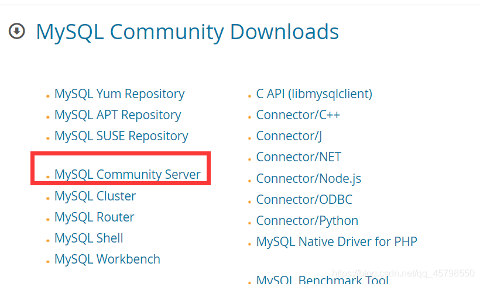Open the Connector/Node.js link

click(x=308, y=179)
